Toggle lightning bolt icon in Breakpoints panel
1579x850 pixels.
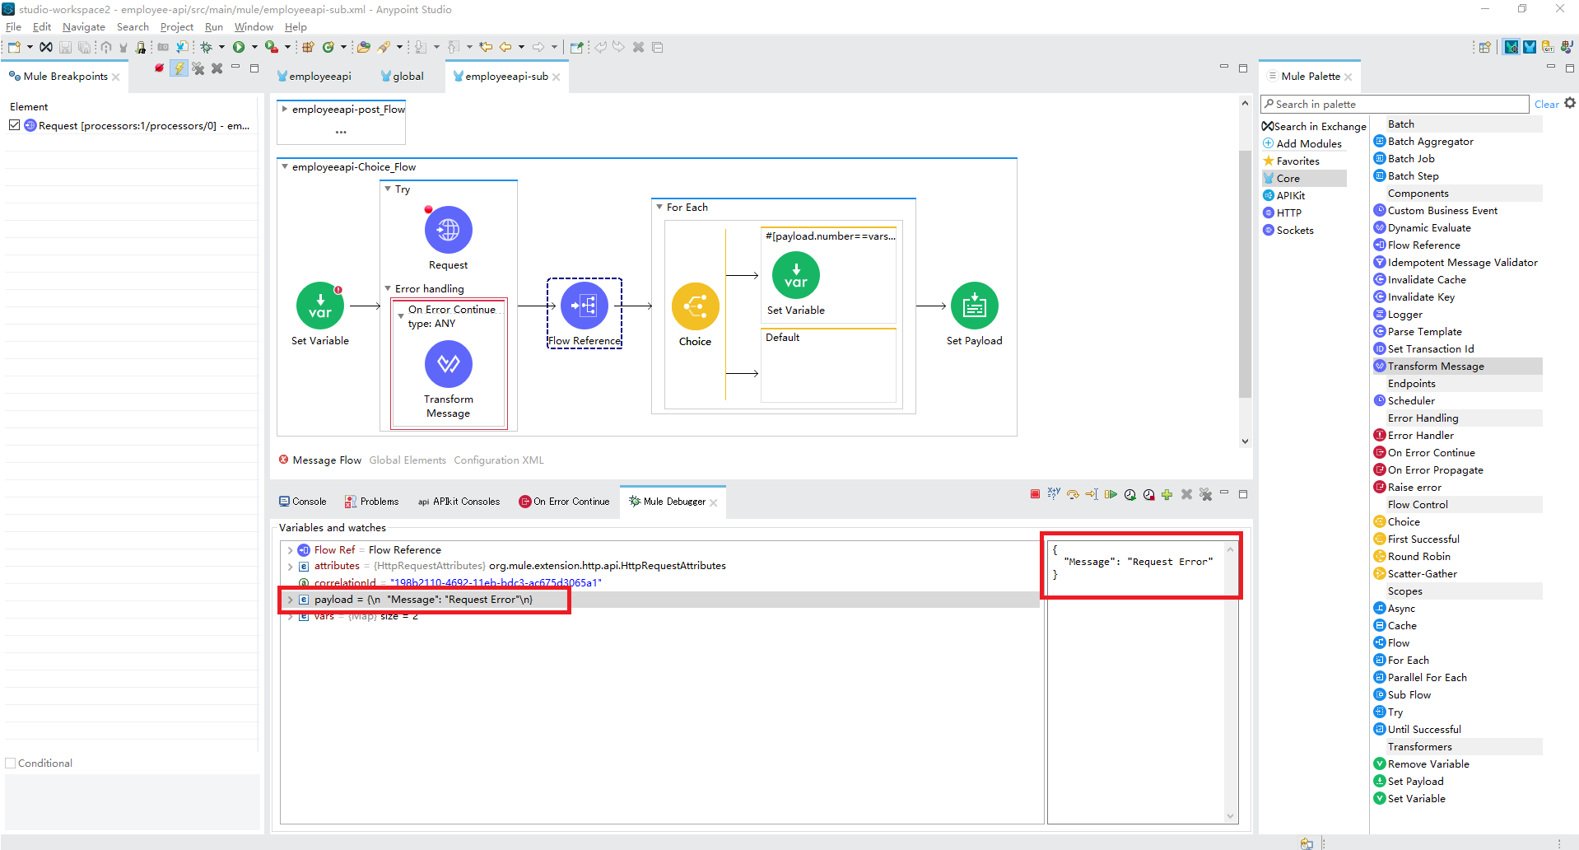click(179, 68)
